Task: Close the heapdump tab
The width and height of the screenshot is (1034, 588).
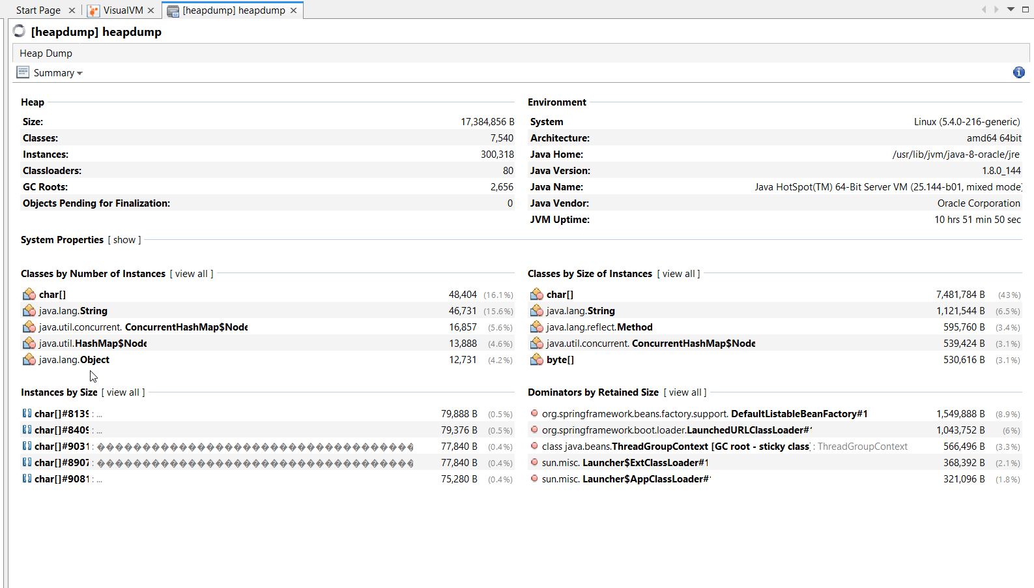Action: click(293, 10)
